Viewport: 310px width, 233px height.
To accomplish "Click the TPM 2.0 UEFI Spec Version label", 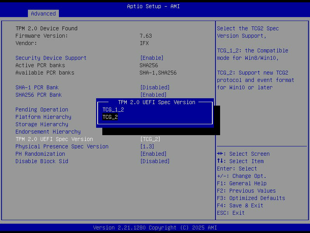I will (x=54, y=139).
